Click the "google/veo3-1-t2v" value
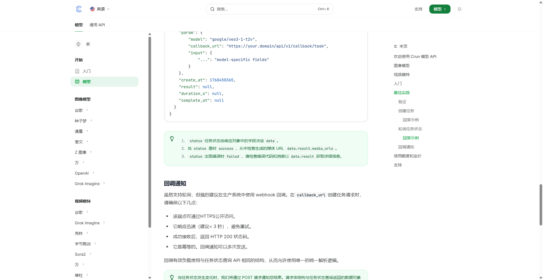 click(x=232, y=39)
